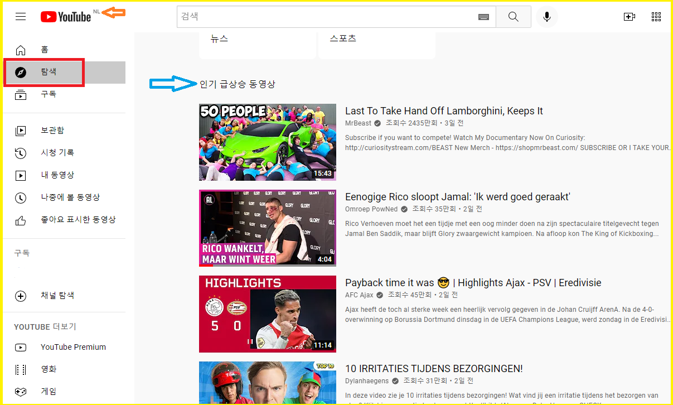This screenshot has width=673, height=405.
Task: Open title Payback time it was Highlights
Action: click(473, 283)
